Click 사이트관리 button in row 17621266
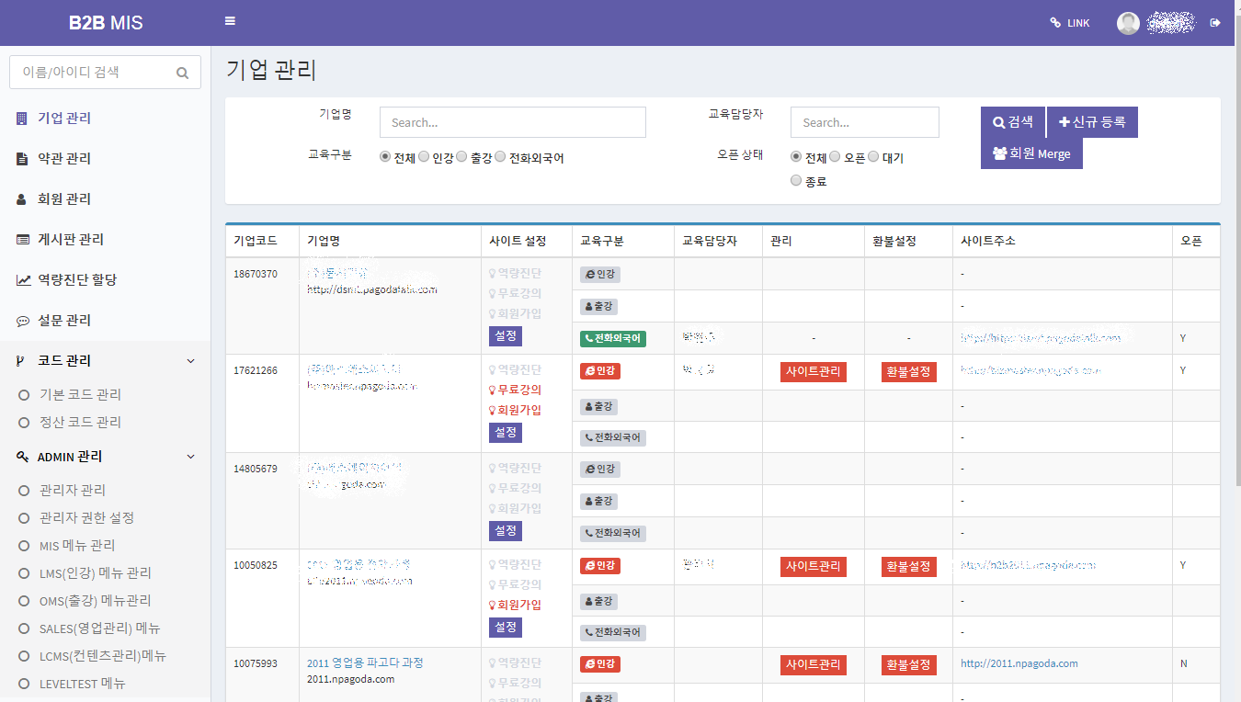The width and height of the screenshot is (1241, 702). 814,372
